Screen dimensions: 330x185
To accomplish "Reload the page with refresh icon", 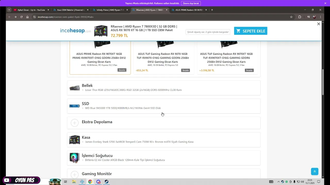I will point(21,17).
